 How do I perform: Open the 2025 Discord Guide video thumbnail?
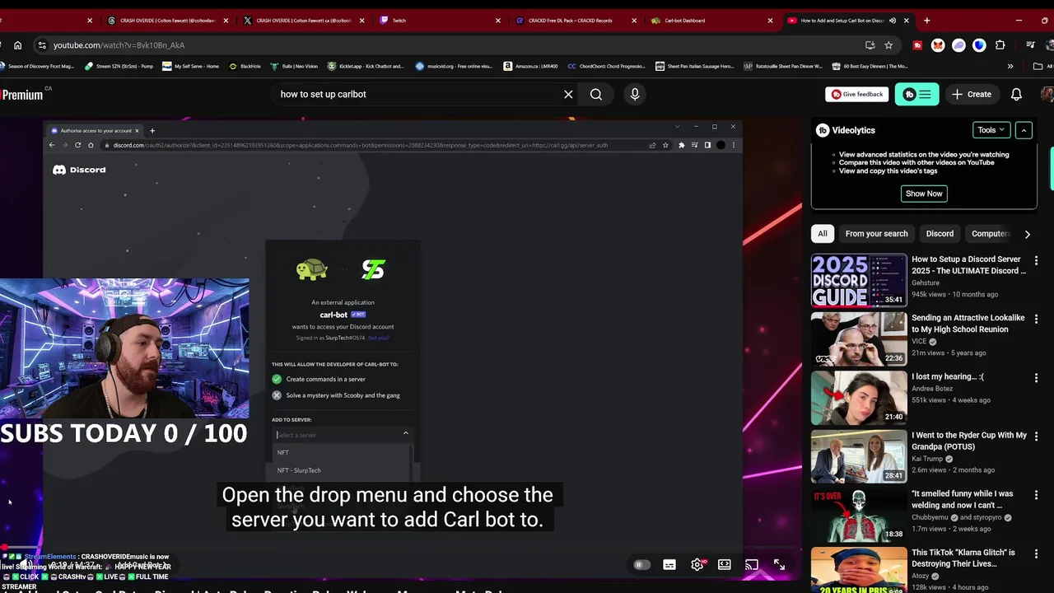tap(859, 280)
